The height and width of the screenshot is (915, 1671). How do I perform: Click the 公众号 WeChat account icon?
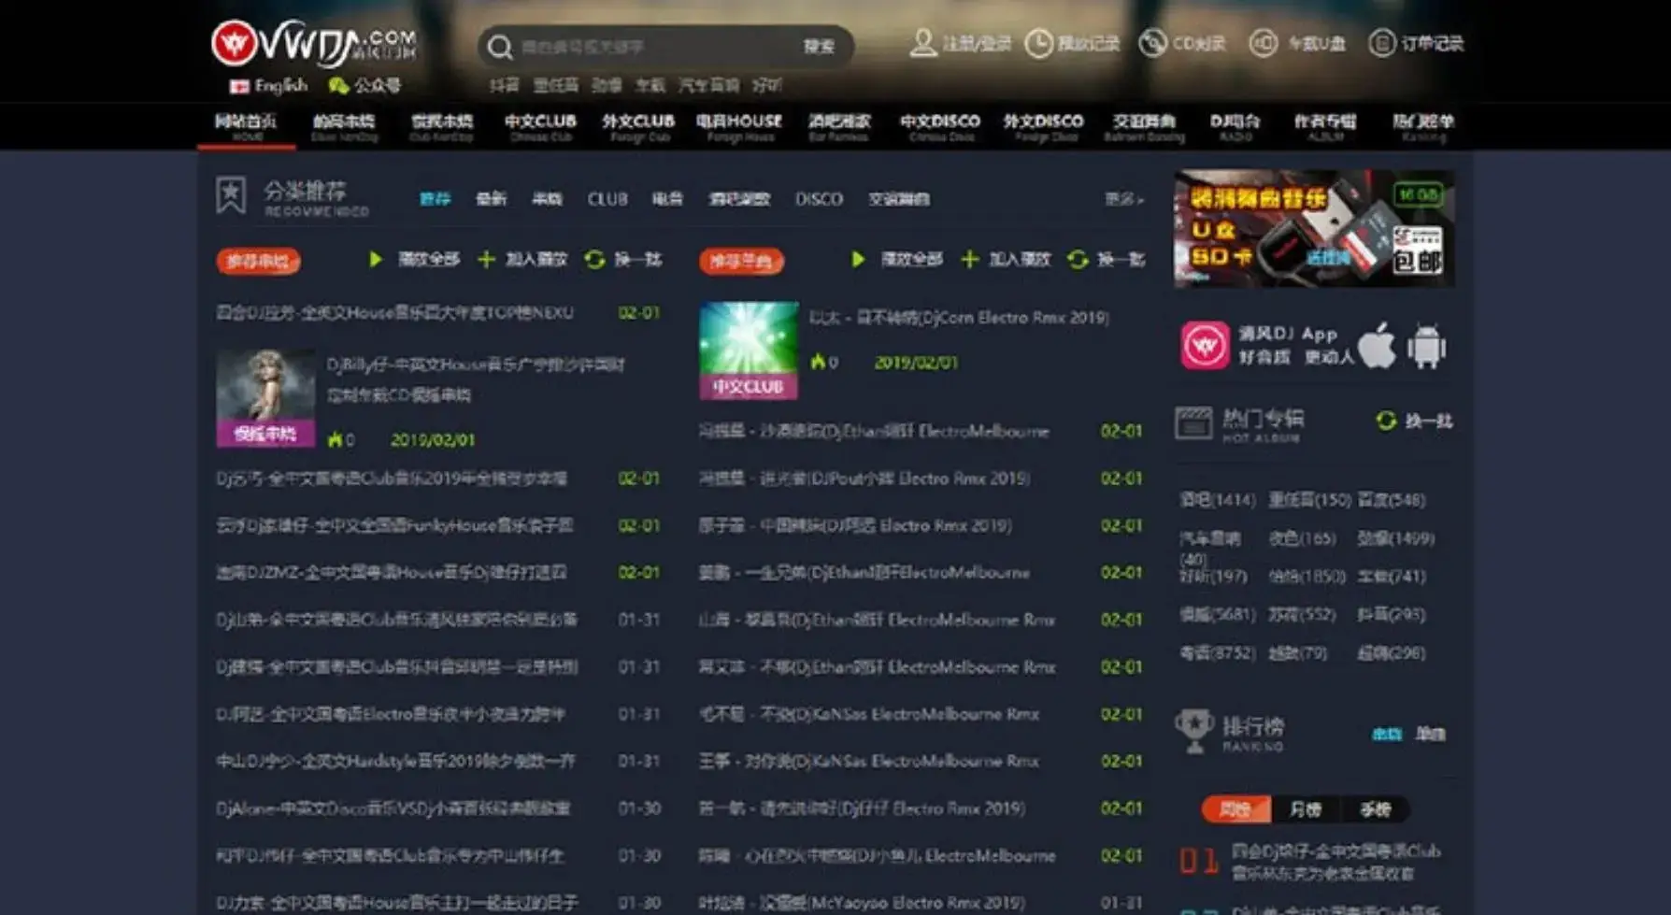click(x=336, y=84)
